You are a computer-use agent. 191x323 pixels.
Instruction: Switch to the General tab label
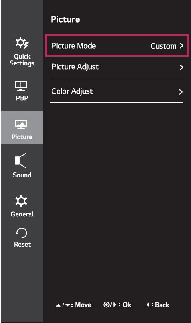coord(22,214)
